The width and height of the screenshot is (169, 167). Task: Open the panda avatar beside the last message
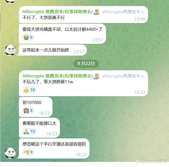tap(10, 153)
